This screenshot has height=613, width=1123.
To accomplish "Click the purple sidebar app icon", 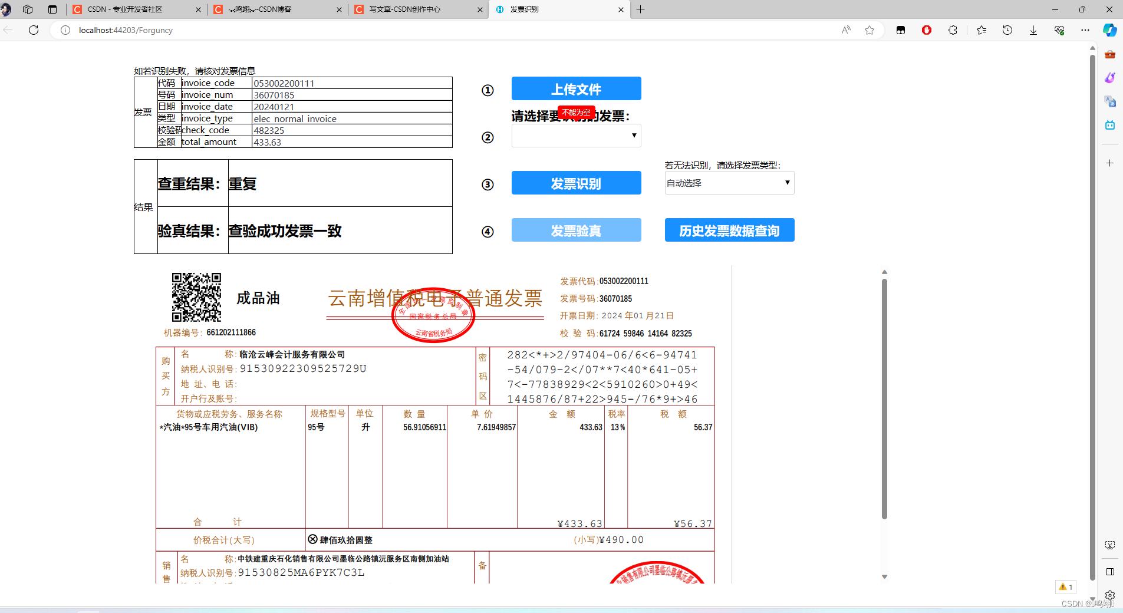I will pos(1110,78).
